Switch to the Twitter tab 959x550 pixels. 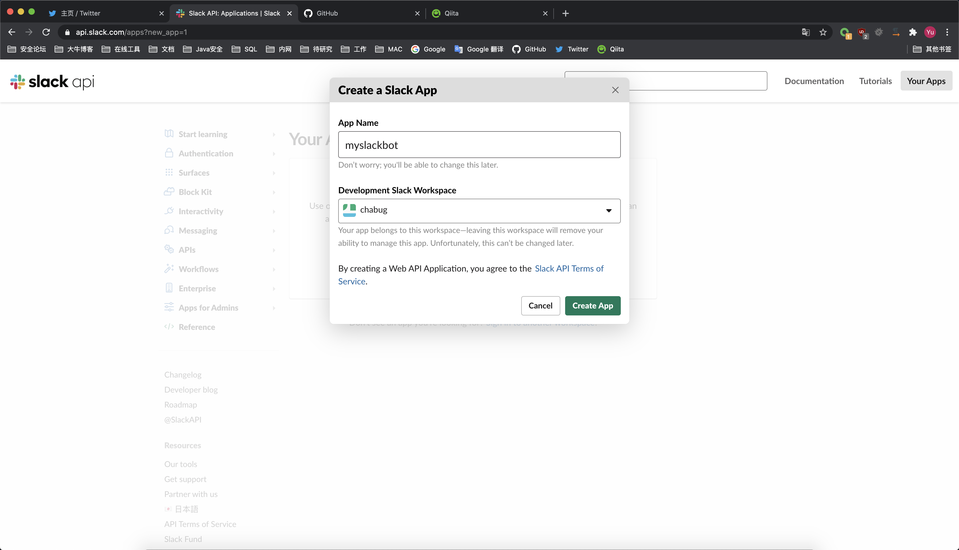106,13
